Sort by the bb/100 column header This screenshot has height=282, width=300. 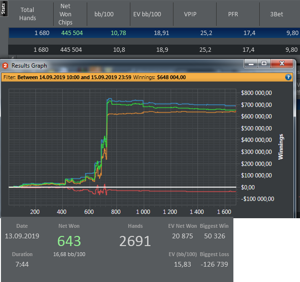coord(104,14)
